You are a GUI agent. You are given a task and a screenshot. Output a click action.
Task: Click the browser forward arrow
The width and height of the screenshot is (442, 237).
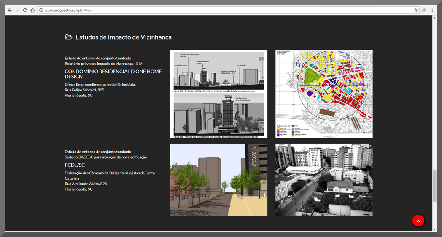pos(17,10)
